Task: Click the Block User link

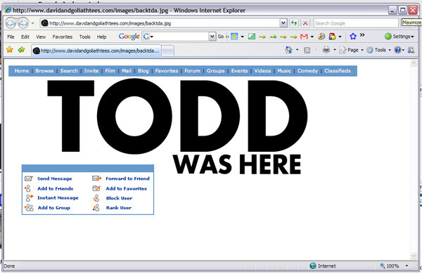Action: click(120, 198)
